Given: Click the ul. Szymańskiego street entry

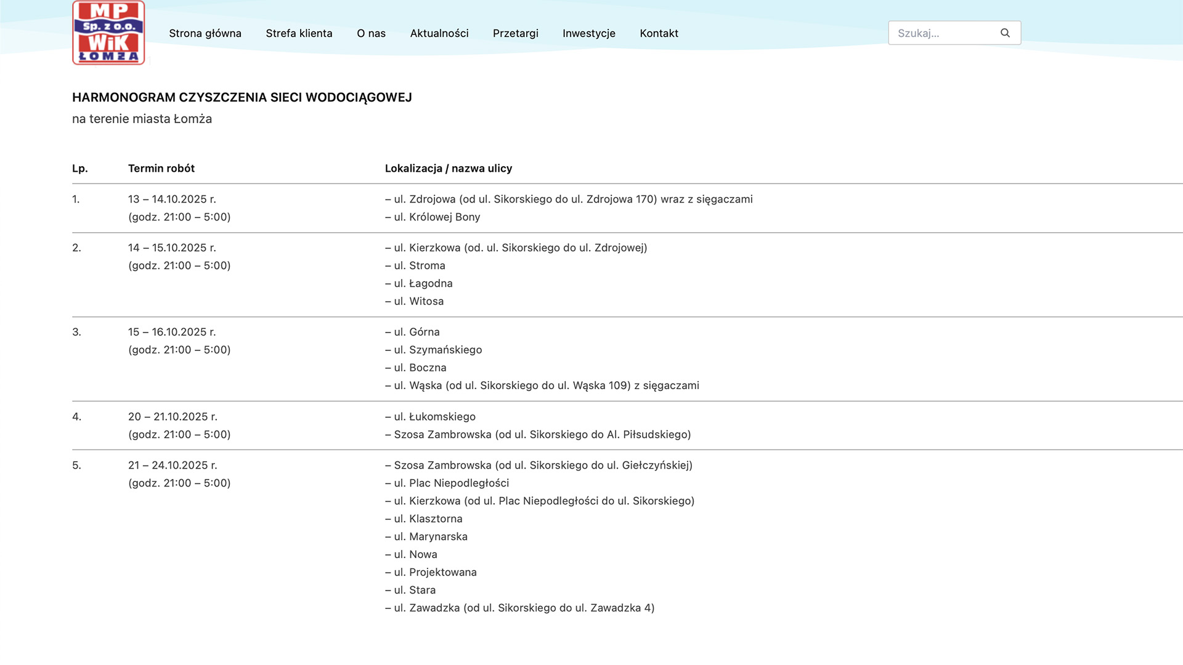Looking at the screenshot, I should click(434, 350).
